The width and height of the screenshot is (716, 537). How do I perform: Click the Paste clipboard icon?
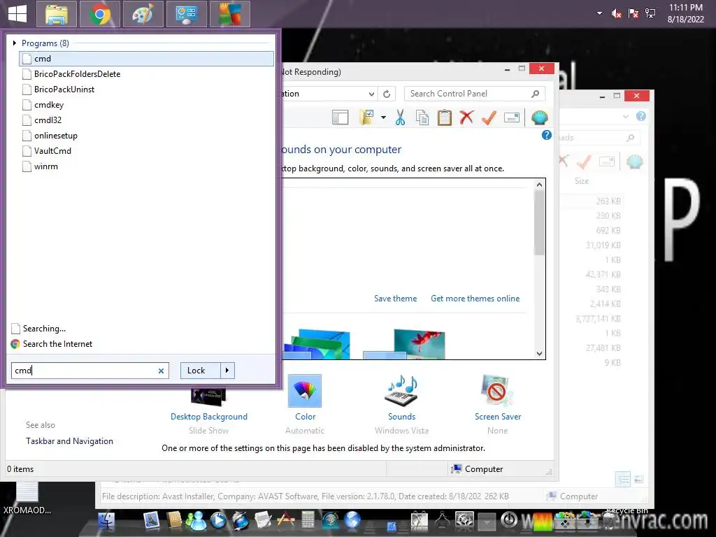[x=444, y=117]
